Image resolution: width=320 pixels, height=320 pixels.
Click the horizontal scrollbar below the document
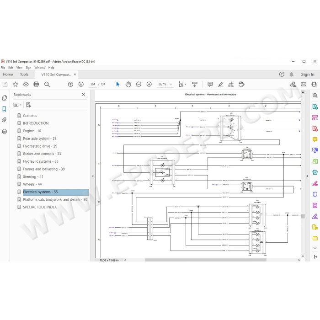point(206,260)
